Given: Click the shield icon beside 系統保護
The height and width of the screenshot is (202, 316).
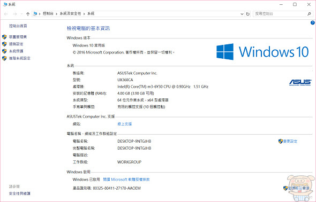Looking at the screenshot, I should coord(4,51).
